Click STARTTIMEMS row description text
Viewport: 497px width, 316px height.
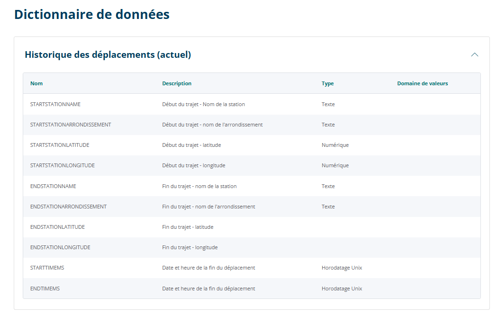[208, 268]
